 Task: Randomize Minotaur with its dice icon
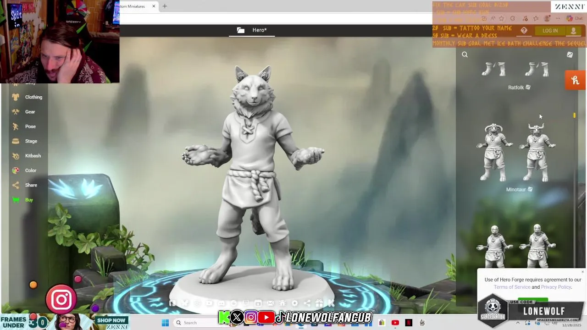coord(530,189)
